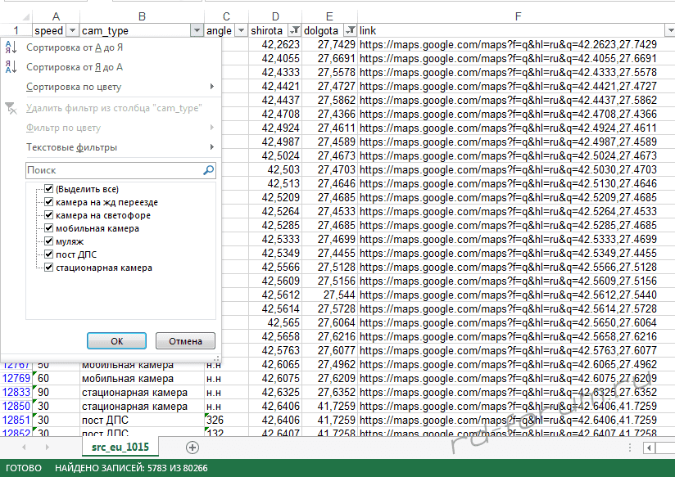Click the link ending q=42.4055,27.6691
The image size is (675, 477).
click(509, 58)
